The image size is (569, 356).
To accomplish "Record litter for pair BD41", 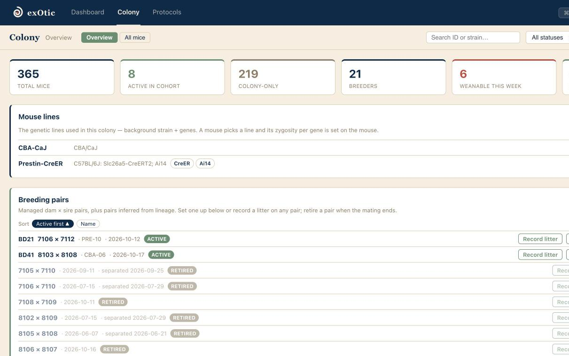I will 540,255.
